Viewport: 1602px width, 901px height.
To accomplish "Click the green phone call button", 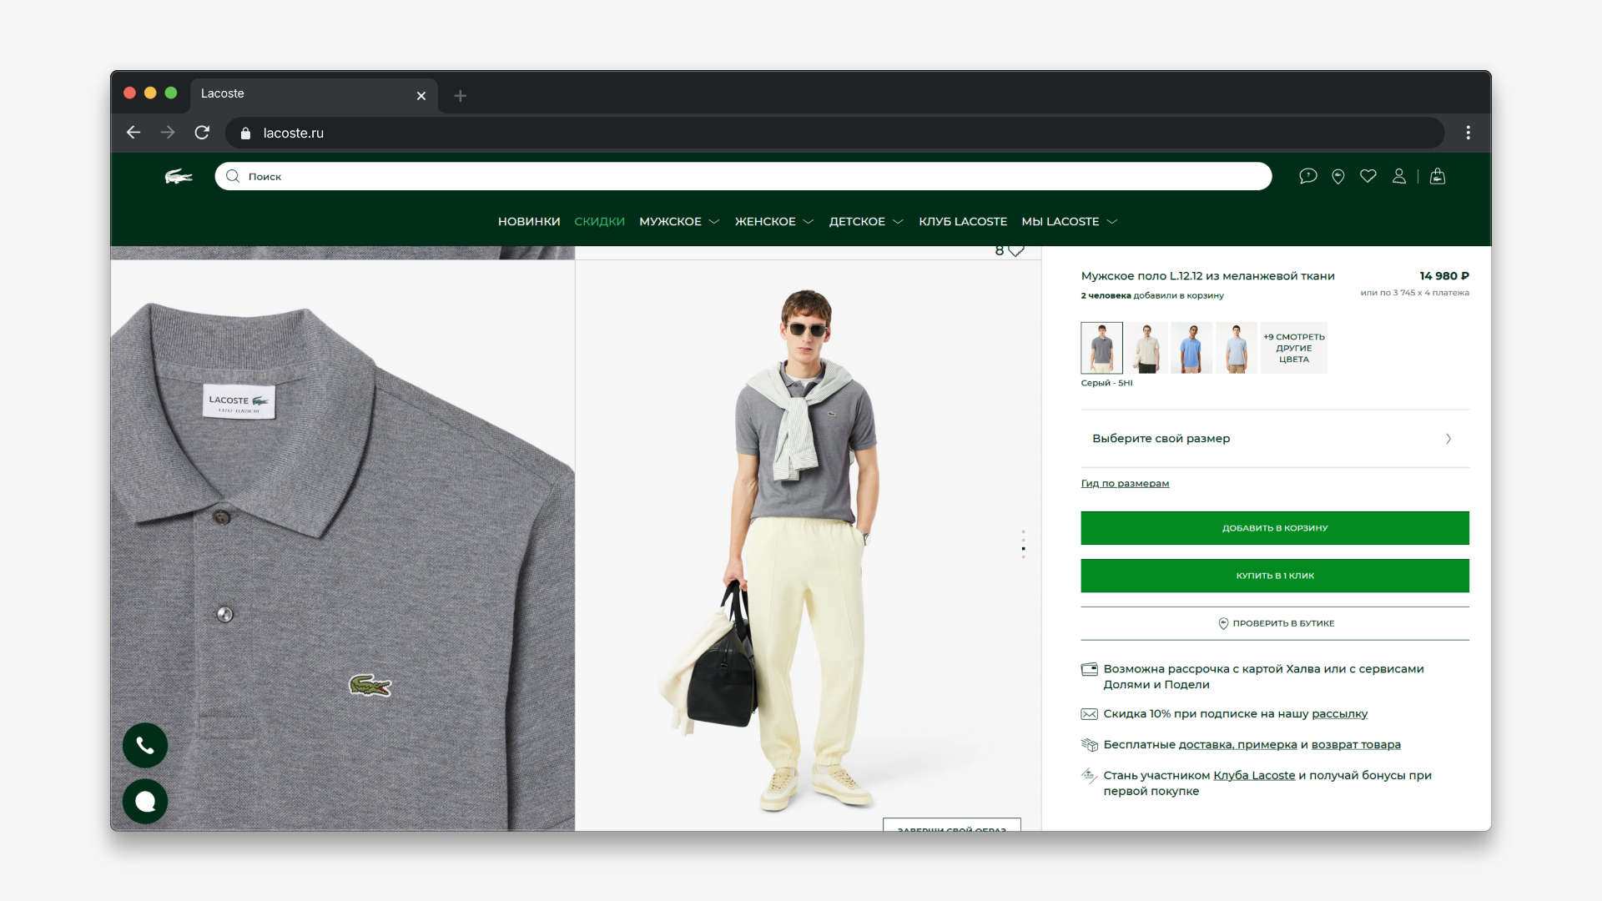I will 145,745.
